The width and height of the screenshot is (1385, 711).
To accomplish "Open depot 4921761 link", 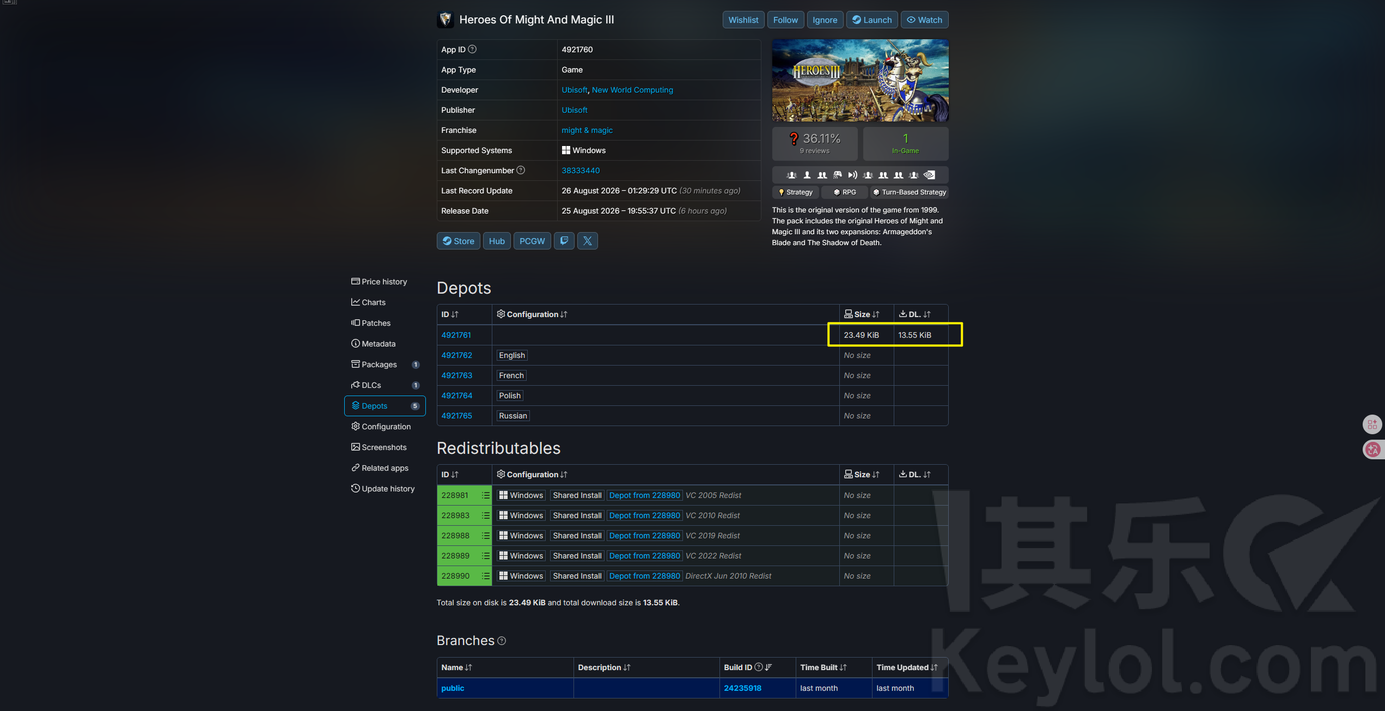I will (456, 335).
